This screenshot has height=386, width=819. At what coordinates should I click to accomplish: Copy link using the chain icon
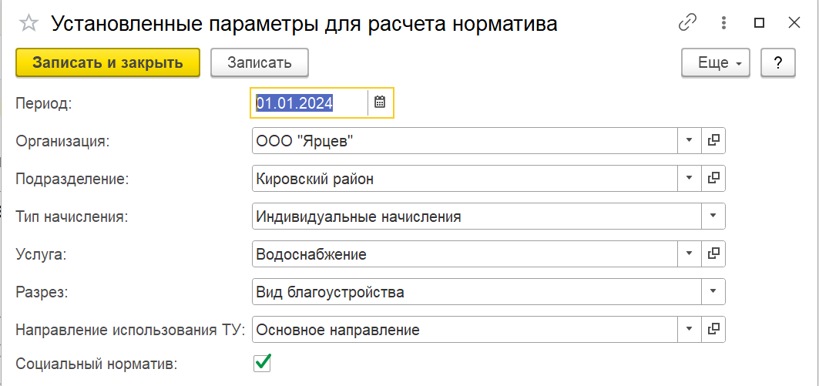tap(689, 23)
